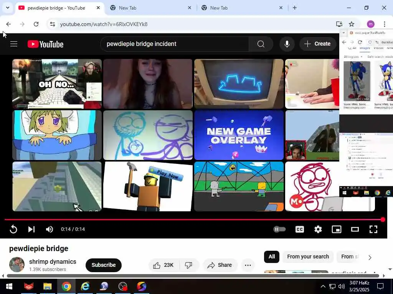The width and height of the screenshot is (393, 294).
Task: Open the Chrome profile avatar
Action: tap(371, 24)
